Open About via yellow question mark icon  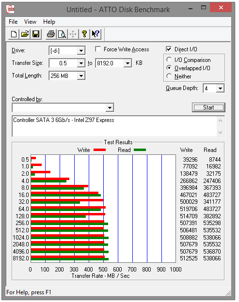pyautogui.click(x=84, y=34)
